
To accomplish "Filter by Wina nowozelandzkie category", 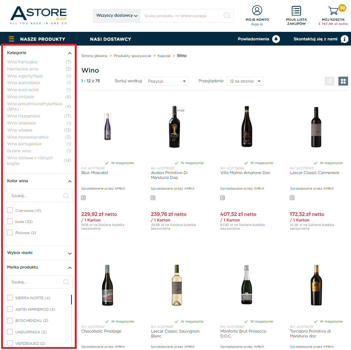I will (x=28, y=137).
